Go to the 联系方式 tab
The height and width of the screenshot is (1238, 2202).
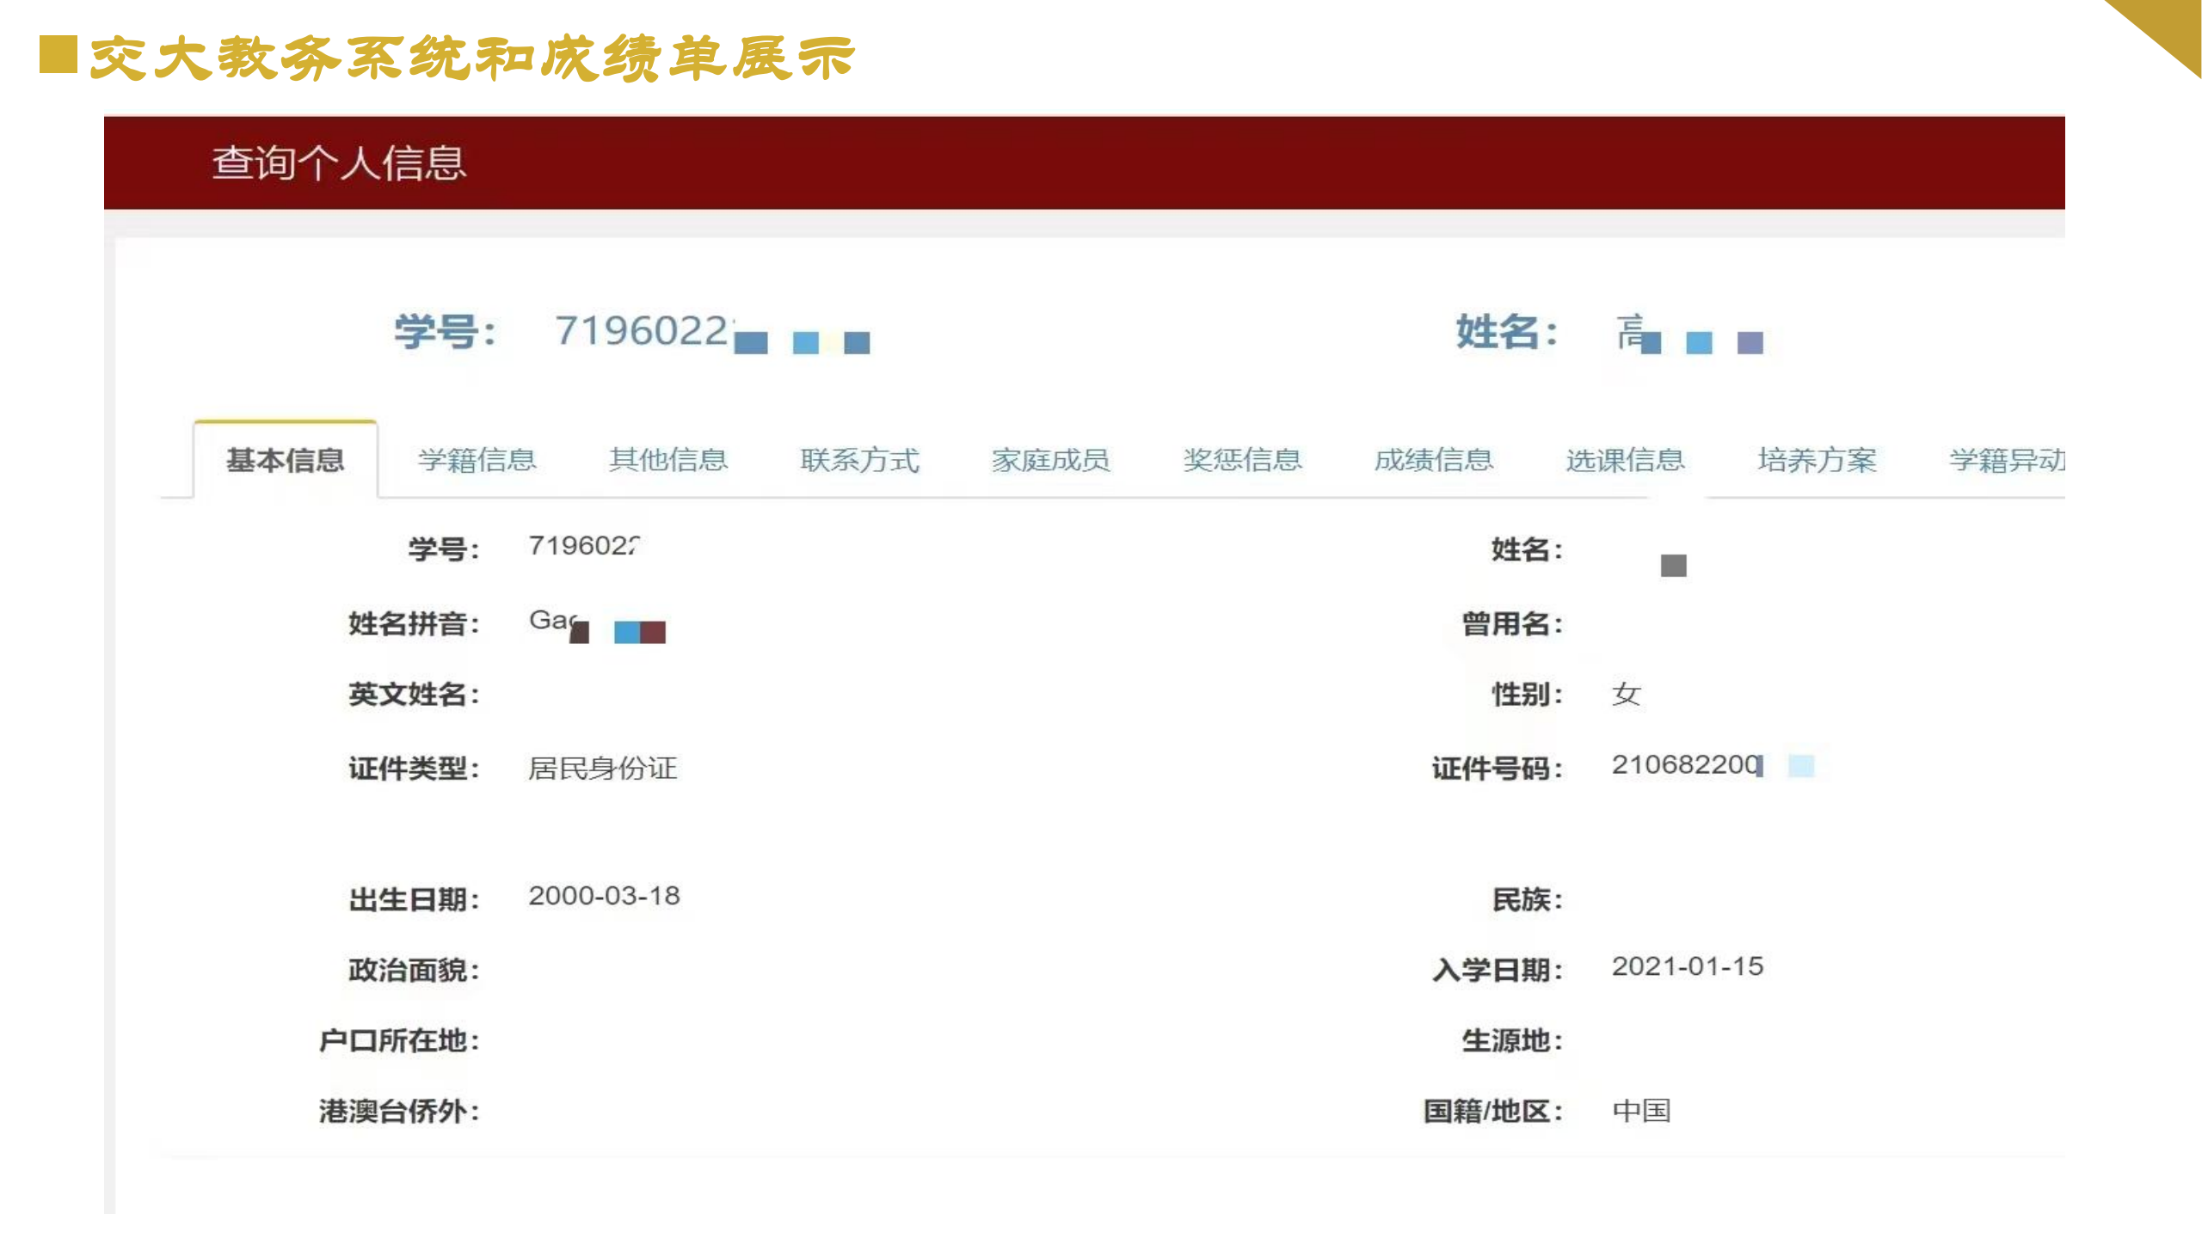[x=860, y=460]
